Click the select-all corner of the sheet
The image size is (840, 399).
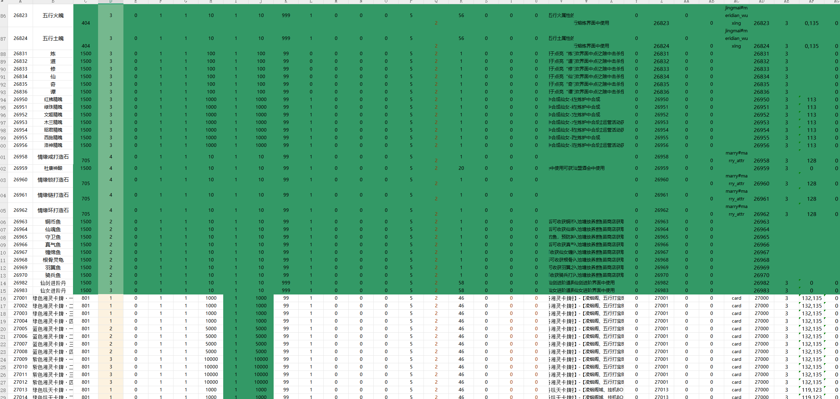pos(3,1)
